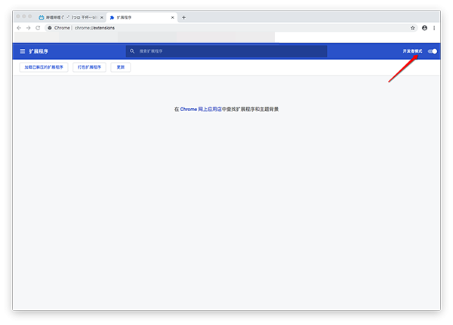
Task: Bookmark this page with star icon
Action: click(x=412, y=28)
